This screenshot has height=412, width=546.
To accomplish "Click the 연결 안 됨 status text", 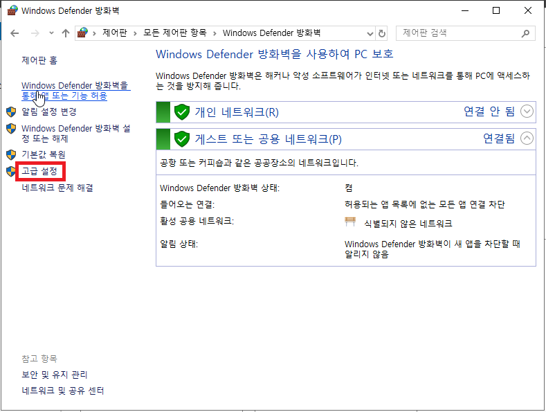I will [x=489, y=111].
